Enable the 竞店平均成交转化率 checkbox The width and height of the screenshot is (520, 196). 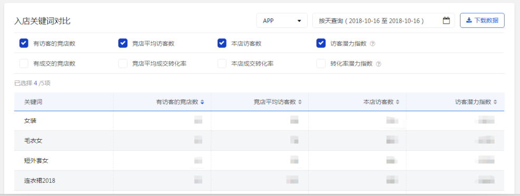tap(123, 63)
